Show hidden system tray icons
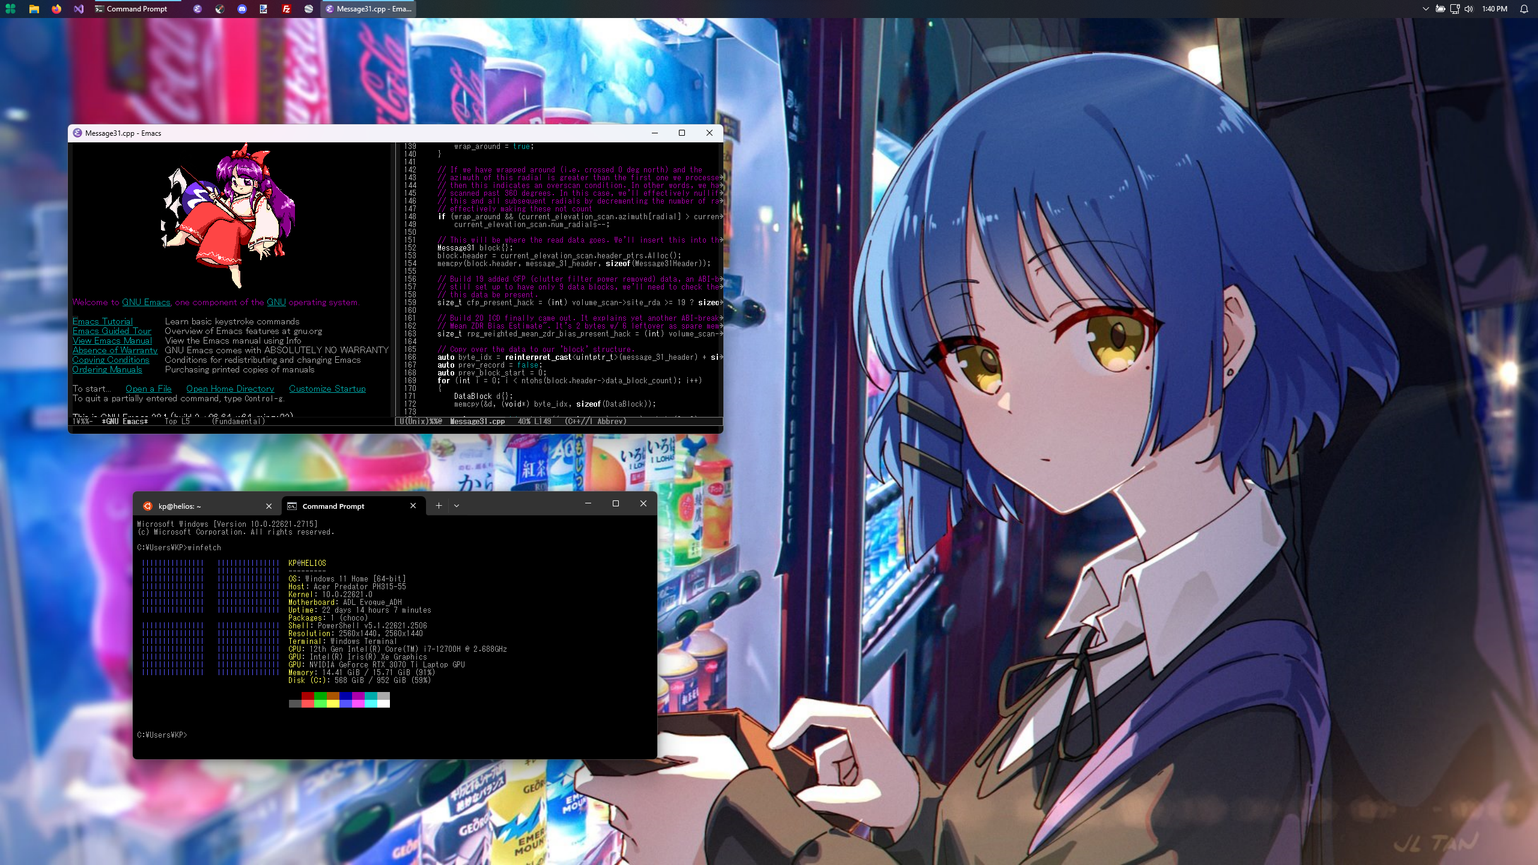Image resolution: width=1538 pixels, height=865 pixels. pos(1426,9)
